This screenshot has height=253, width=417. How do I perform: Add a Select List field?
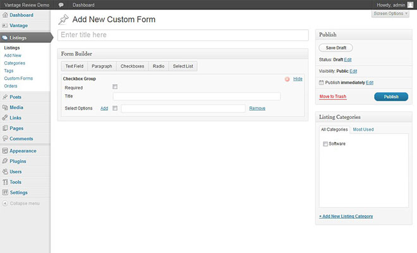point(184,66)
